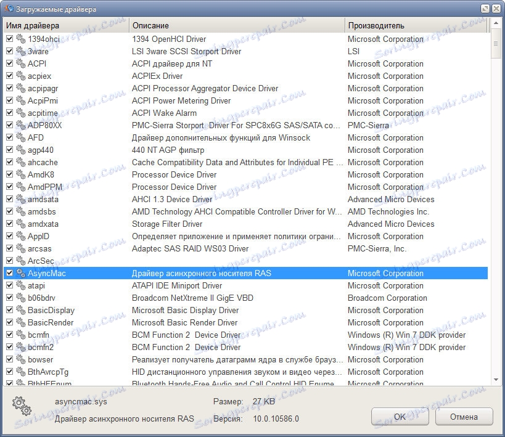This screenshot has height=437, width=505.
Task: Click the gear icon beside 1394ohci
Action: [21, 39]
